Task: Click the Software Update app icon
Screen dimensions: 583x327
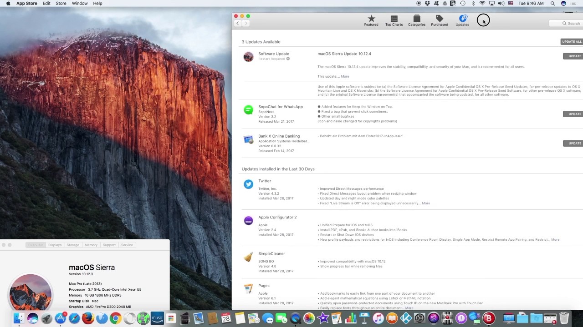Action: pyautogui.click(x=248, y=57)
